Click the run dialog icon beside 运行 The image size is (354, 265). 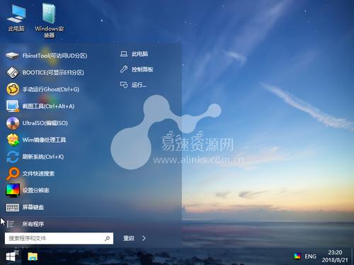point(124,85)
